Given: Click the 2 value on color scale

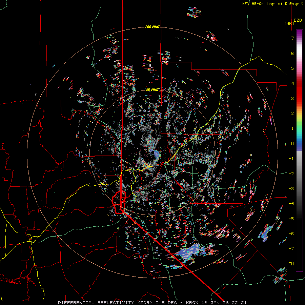Looking at the screenshot, I should pos(292,114).
